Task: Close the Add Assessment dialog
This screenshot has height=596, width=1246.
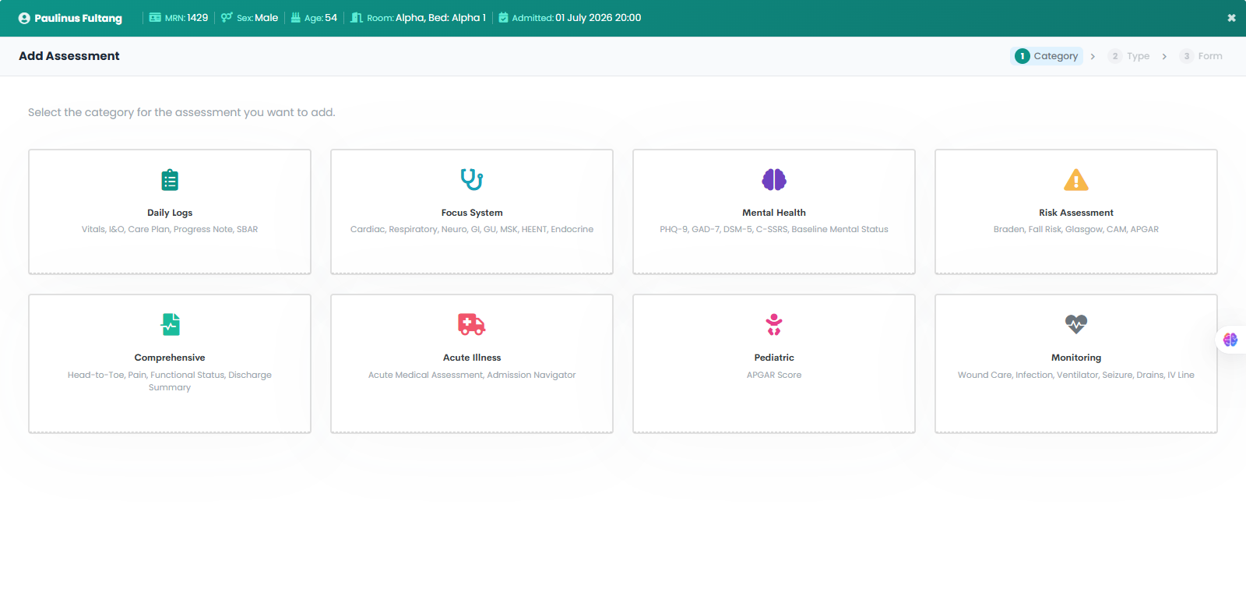Action: pyautogui.click(x=1231, y=18)
